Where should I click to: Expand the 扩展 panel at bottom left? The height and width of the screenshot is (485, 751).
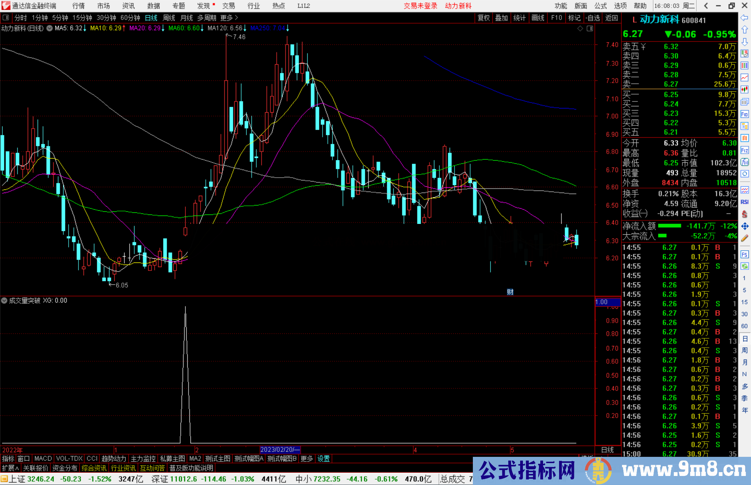pyautogui.click(x=10, y=468)
